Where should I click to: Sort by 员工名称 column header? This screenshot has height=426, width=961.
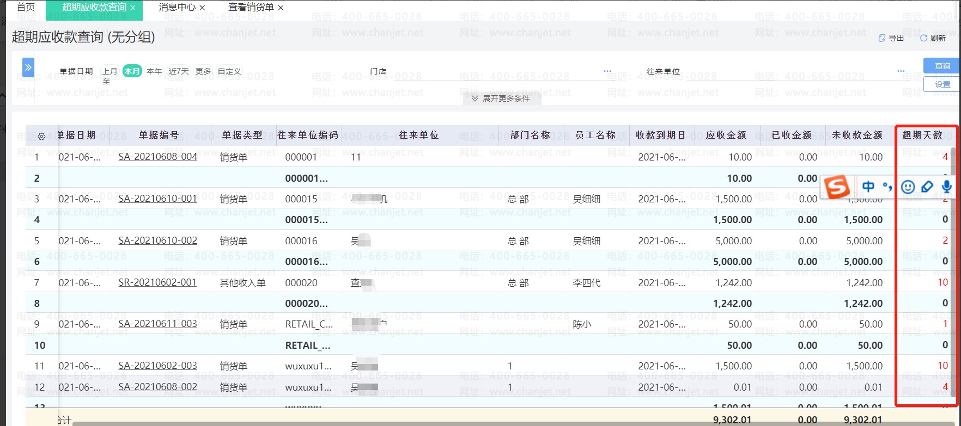[x=595, y=135]
